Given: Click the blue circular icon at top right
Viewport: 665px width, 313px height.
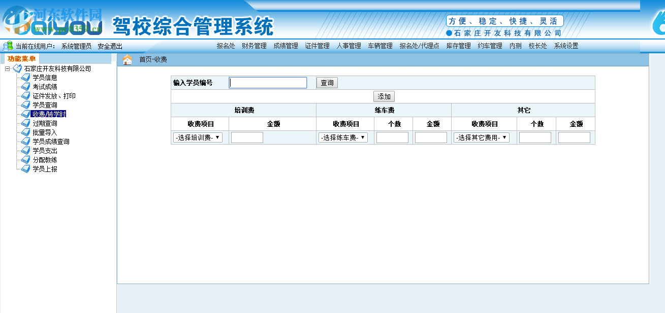Looking at the screenshot, I should [659, 25].
